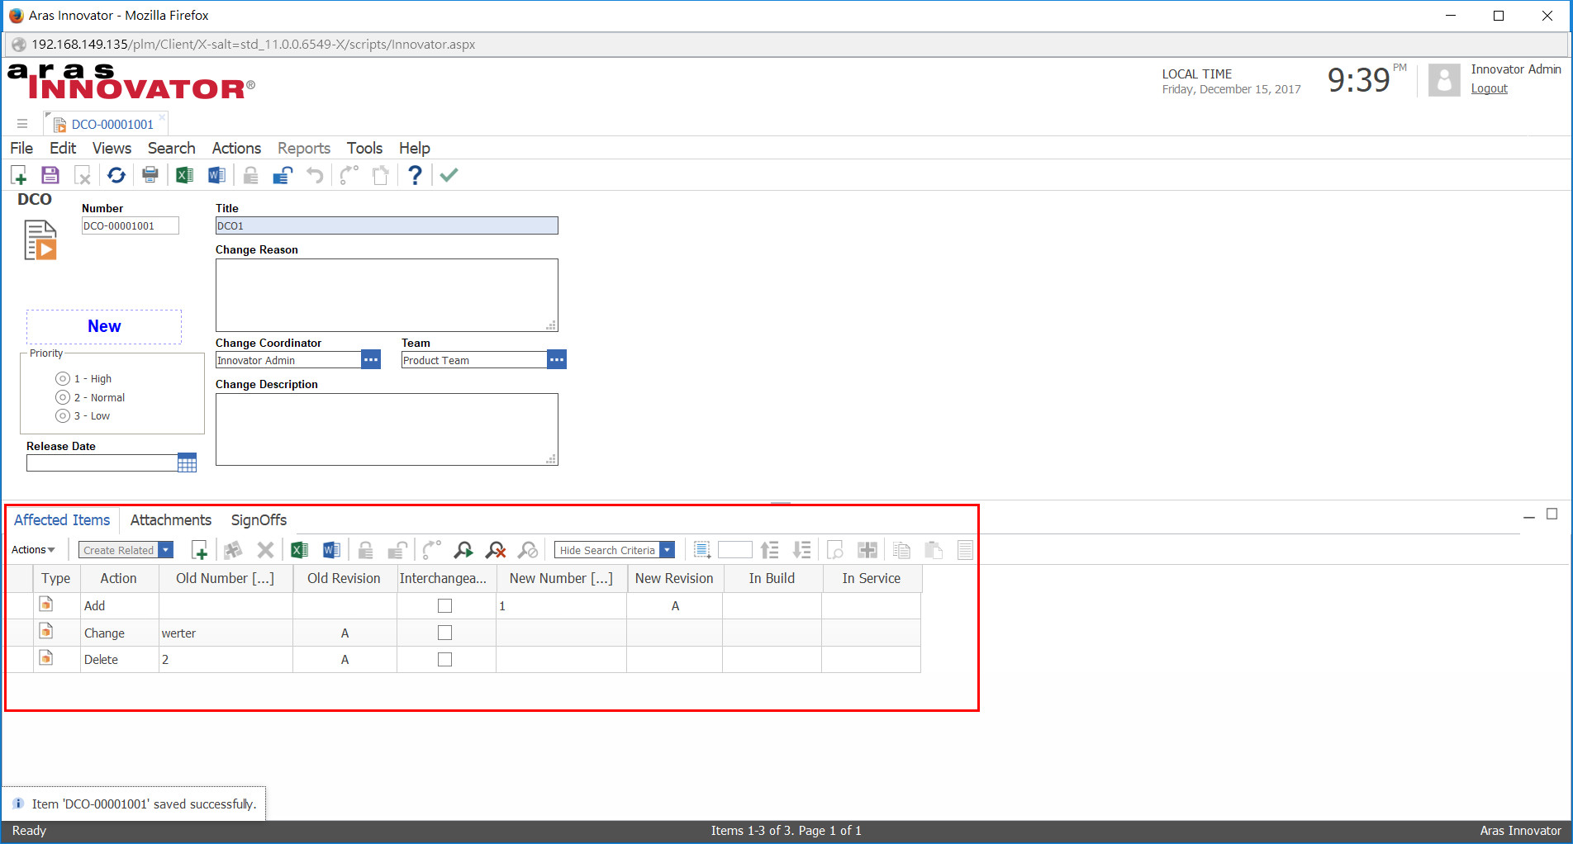The image size is (1573, 844).
Task: Open the Help menu
Action: (x=415, y=148)
